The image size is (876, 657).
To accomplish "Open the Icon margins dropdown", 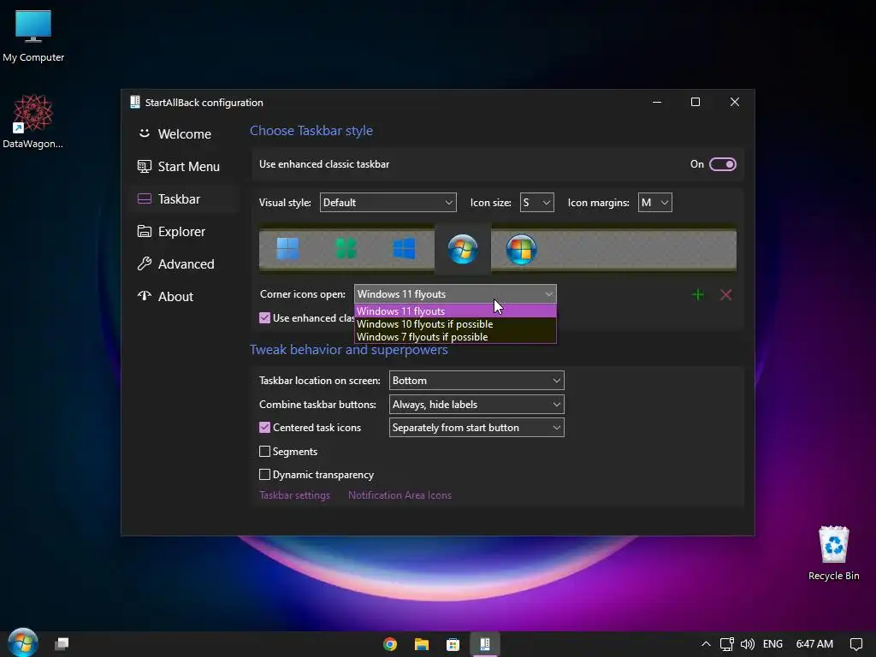I will coord(654,202).
